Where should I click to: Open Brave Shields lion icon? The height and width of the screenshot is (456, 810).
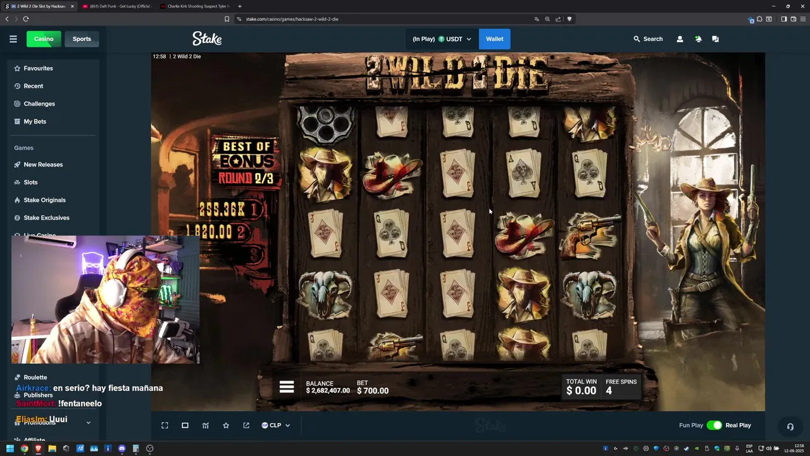click(x=570, y=19)
